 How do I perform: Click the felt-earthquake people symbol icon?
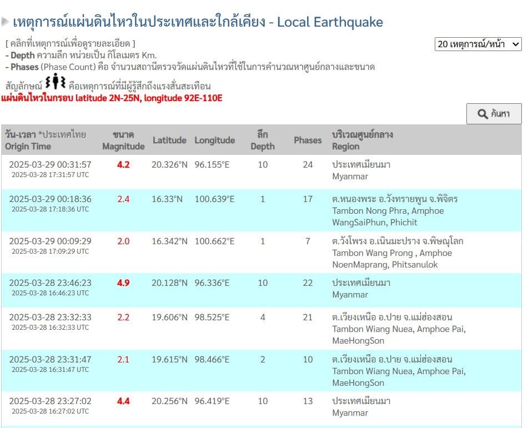point(56,81)
